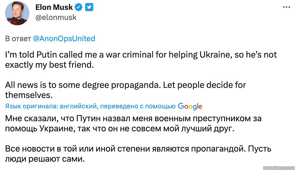Open the three-dot more options menu
This screenshot has width=295, height=170.
pos(286,7)
